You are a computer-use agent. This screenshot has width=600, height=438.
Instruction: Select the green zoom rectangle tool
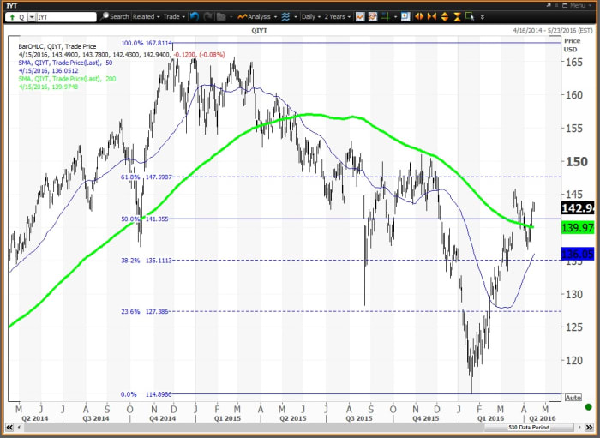pyautogui.click(x=470, y=16)
